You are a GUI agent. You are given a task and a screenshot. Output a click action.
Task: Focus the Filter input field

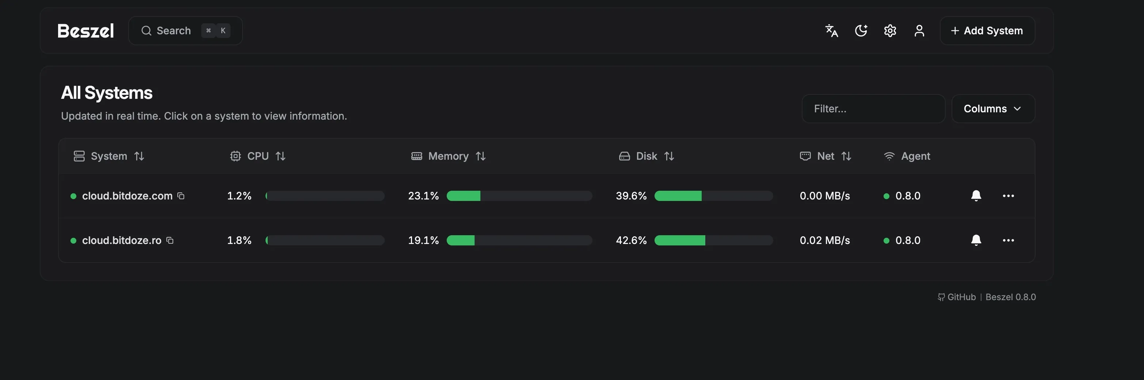point(873,109)
